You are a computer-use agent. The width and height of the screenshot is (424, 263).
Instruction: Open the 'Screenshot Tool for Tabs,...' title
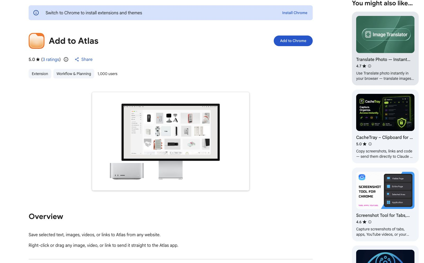point(383,215)
